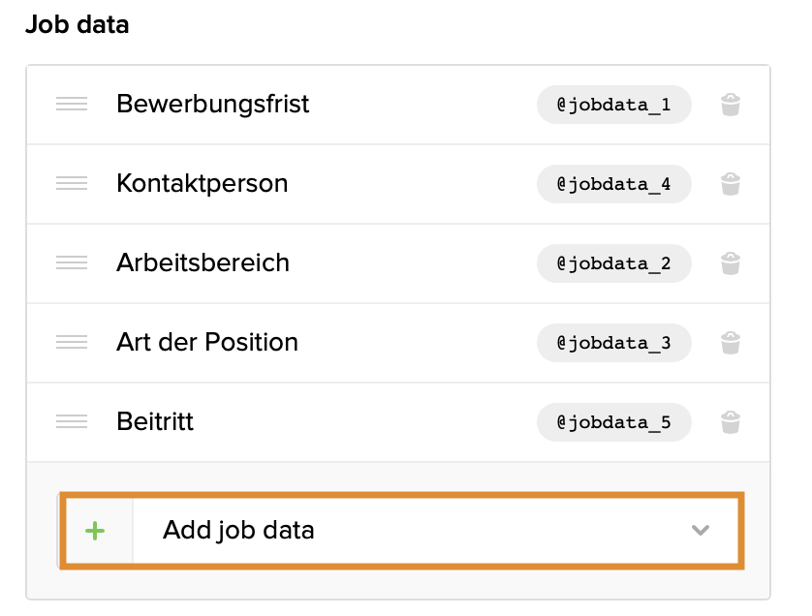This screenshot has height=616, width=812.
Task: Select the @jobdata_2 placeholder tag
Action: (x=613, y=263)
